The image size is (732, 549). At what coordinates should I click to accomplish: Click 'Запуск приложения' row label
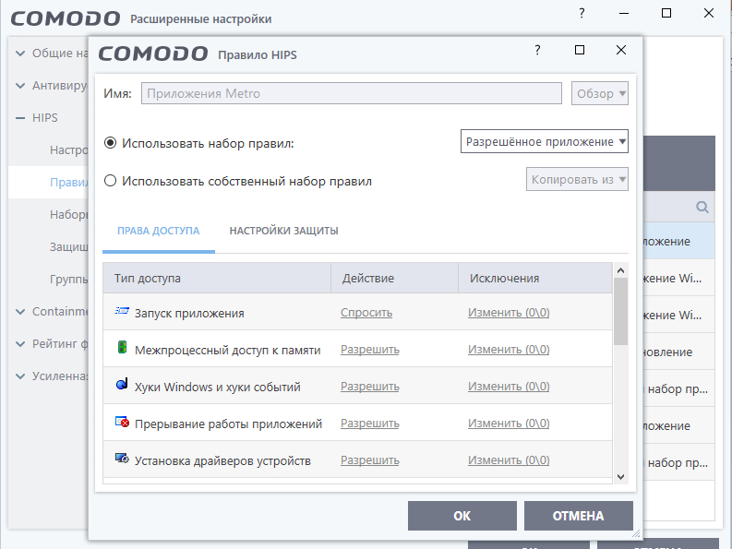[x=189, y=313]
